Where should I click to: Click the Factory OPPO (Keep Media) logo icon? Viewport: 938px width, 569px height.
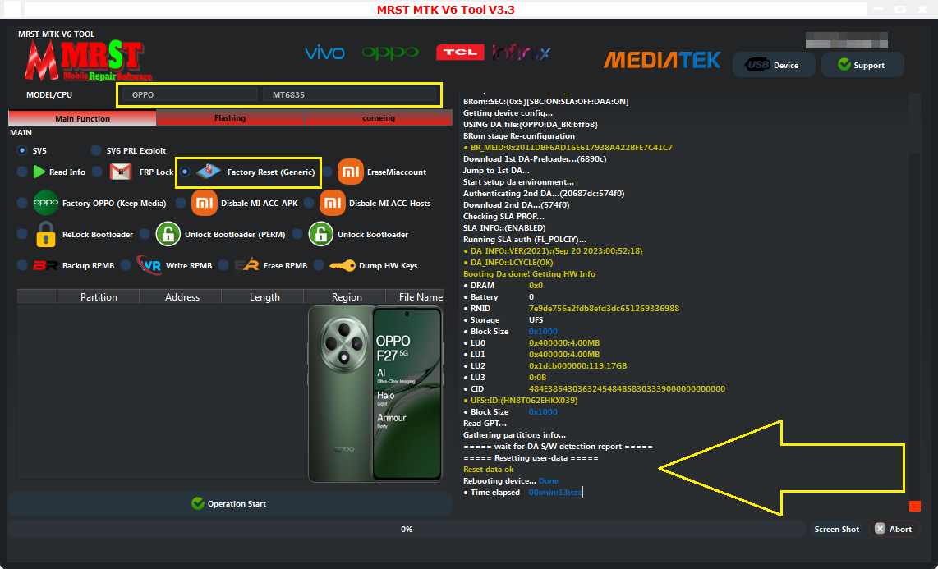[45, 204]
